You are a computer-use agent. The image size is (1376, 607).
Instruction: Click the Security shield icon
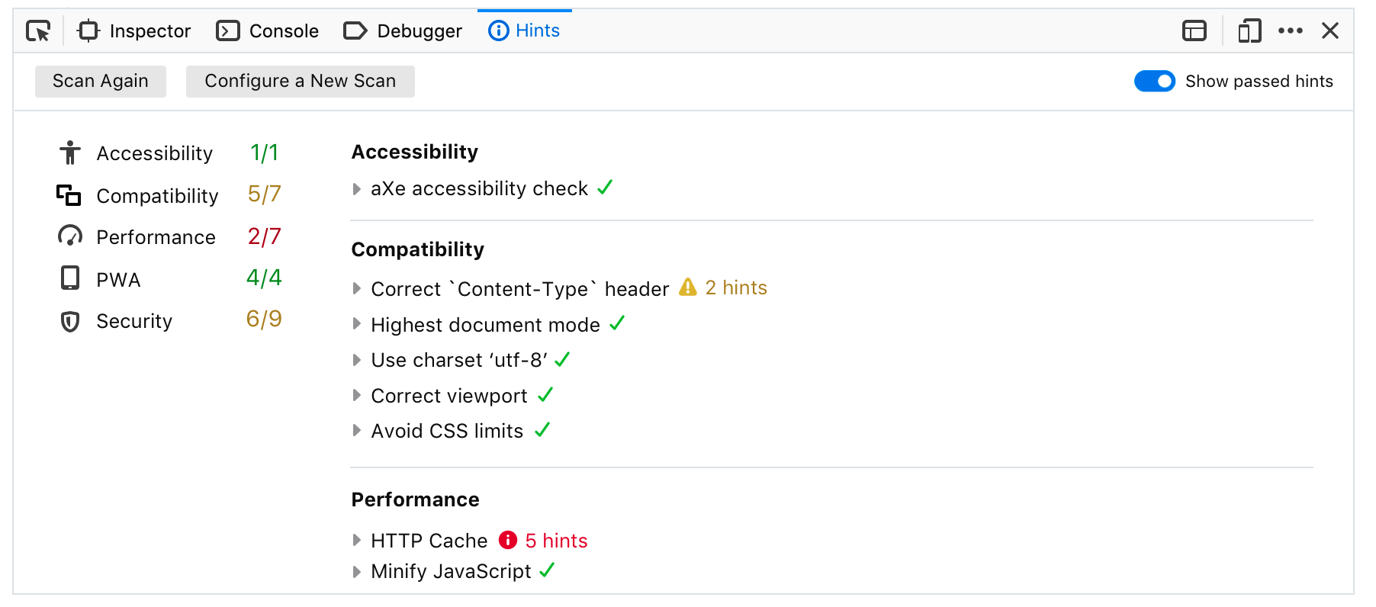(x=70, y=321)
